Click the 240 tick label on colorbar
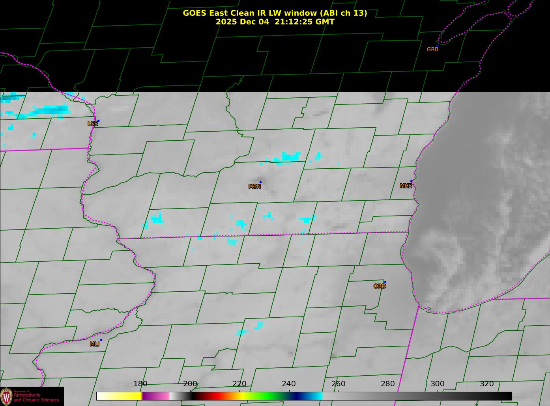 click(x=289, y=384)
